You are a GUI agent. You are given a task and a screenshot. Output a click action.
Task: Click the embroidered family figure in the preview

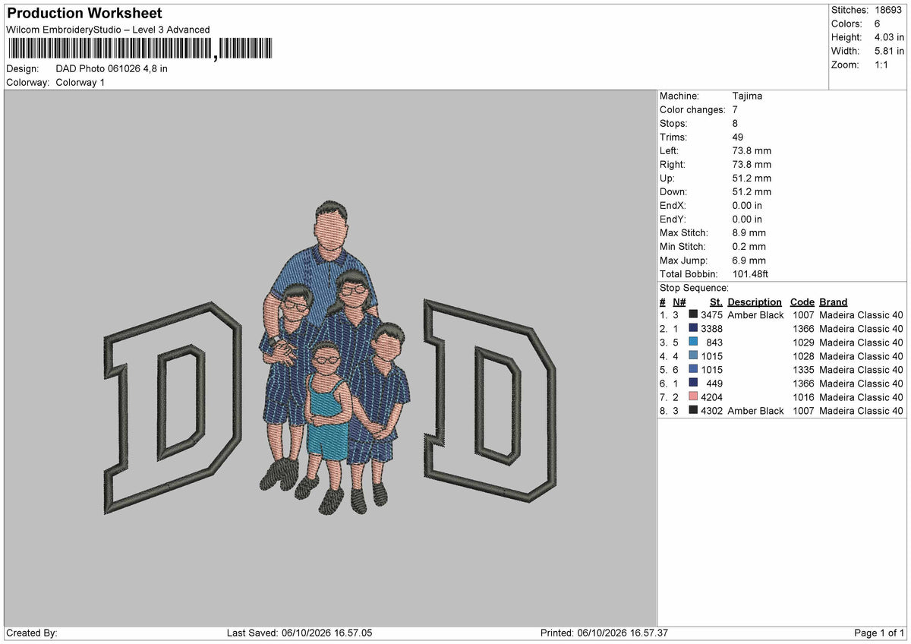pos(335,357)
